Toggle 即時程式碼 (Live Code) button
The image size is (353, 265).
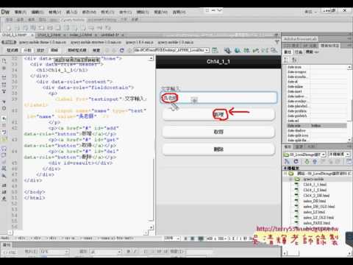[x=77, y=50]
